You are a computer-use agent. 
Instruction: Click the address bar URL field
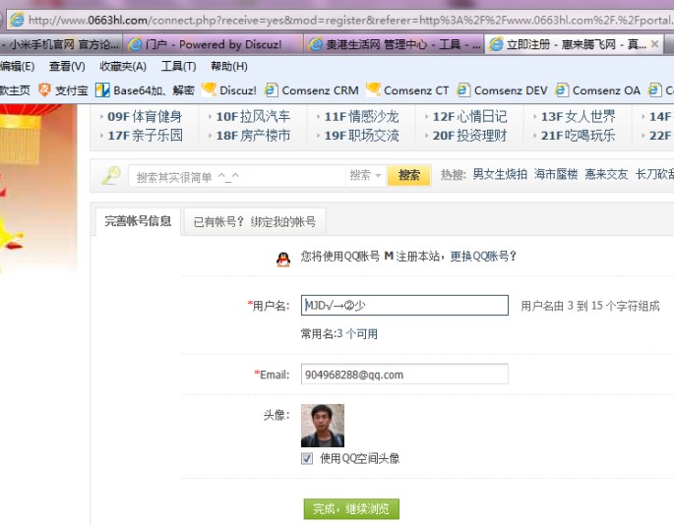[350, 21]
